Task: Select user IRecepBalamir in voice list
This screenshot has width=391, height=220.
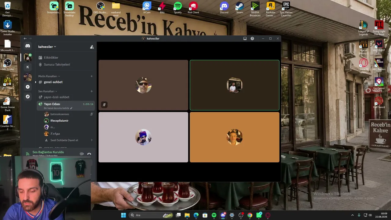Action: (68, 121)
